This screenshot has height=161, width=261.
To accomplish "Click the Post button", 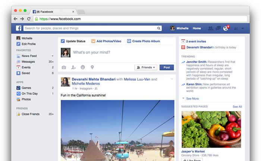I will (x=167, y=67).
